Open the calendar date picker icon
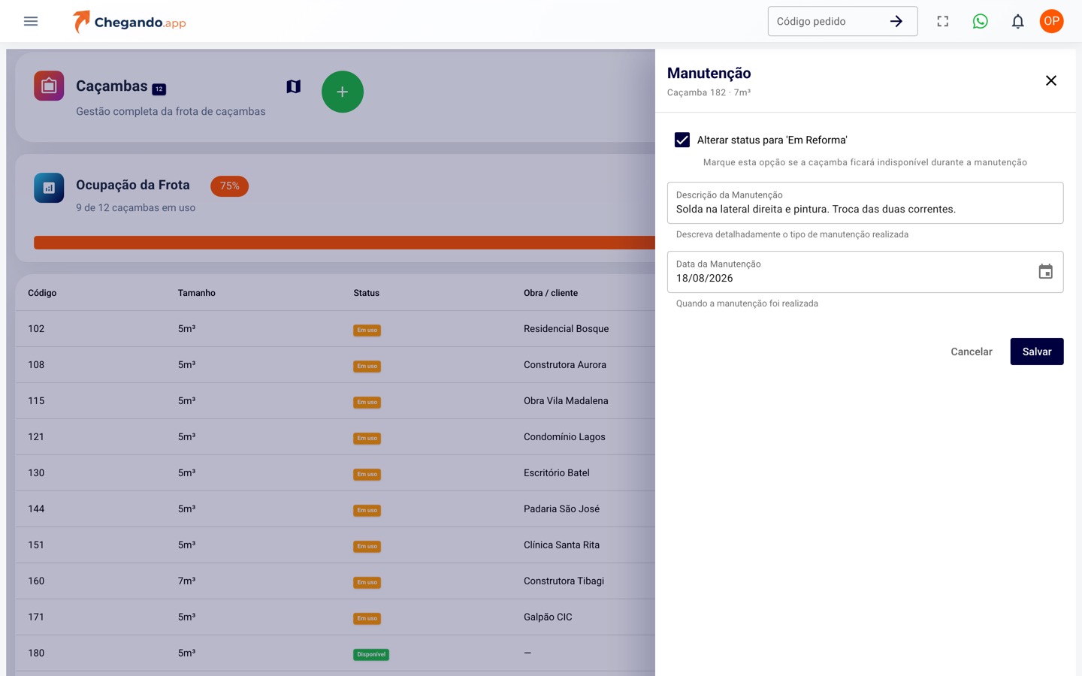The height and width of the screenshot is (676, 1082). point(1045,271)
